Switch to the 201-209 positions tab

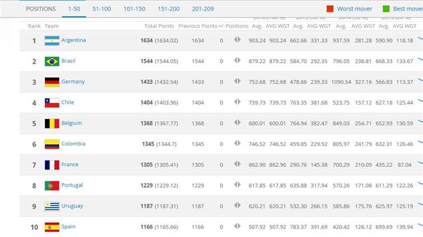pos(203,9)
